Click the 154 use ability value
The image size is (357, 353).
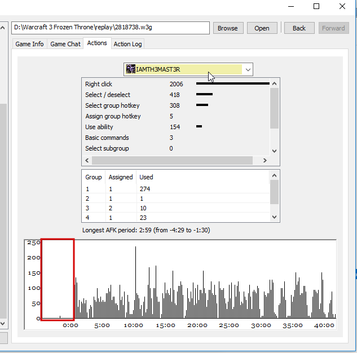[175, 127]
